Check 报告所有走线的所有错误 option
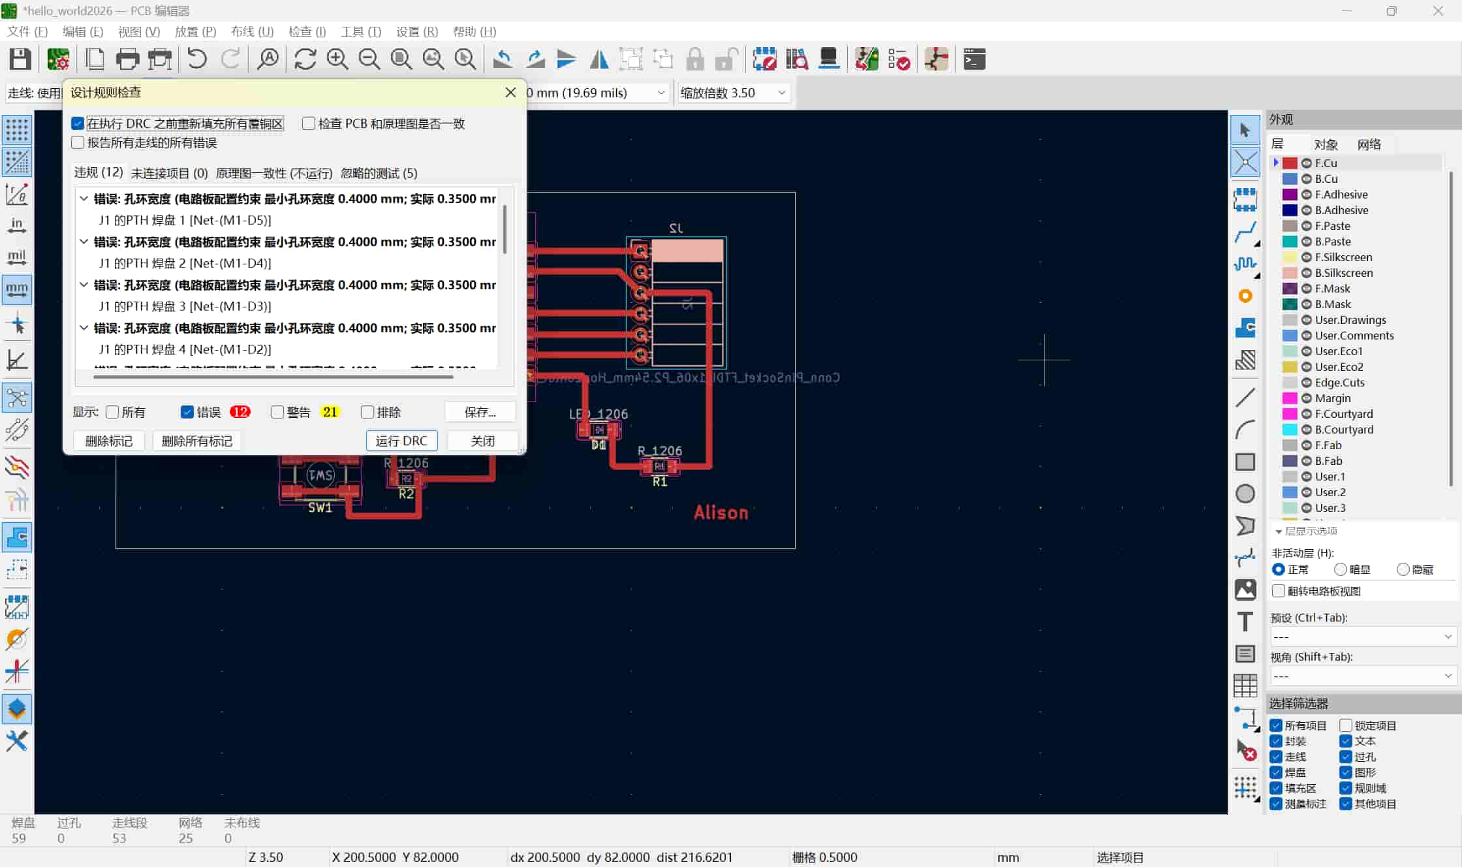The width and height of the screenshot is (1462, 867). pos(78,142)
